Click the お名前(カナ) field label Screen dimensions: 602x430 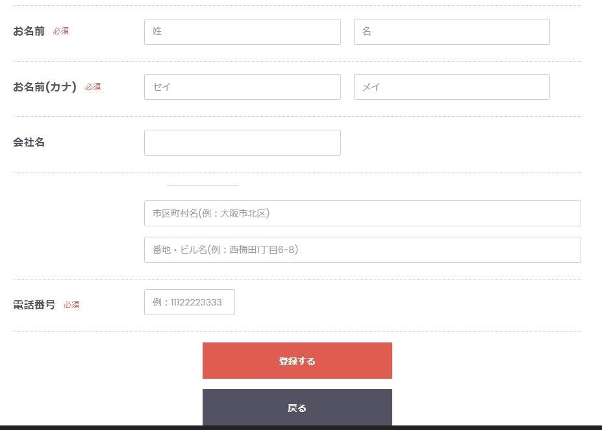(45, 87)
